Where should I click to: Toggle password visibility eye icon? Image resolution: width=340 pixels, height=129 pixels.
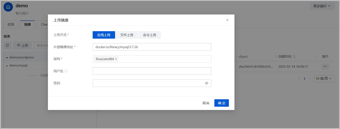point(207,83)
